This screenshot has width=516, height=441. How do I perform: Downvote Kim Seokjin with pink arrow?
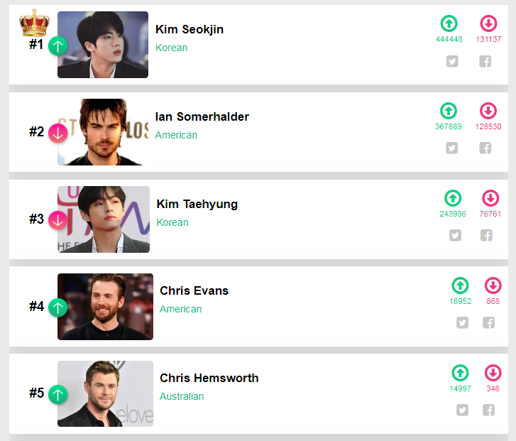pos(488,23)
